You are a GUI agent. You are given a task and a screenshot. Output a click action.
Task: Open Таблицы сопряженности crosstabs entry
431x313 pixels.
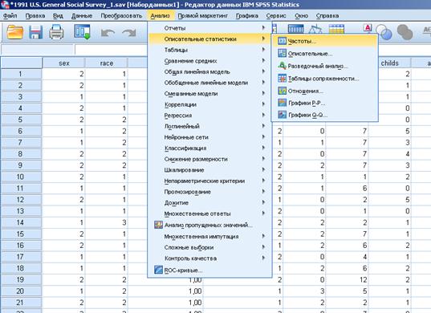point(324,79)
